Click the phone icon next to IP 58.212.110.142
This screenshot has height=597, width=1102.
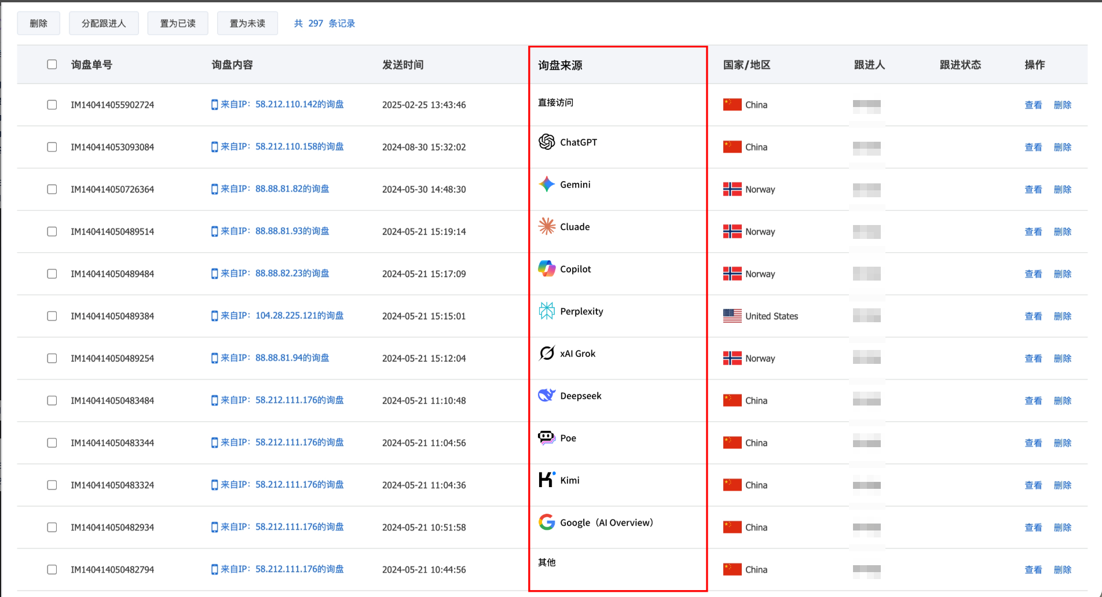214,105
